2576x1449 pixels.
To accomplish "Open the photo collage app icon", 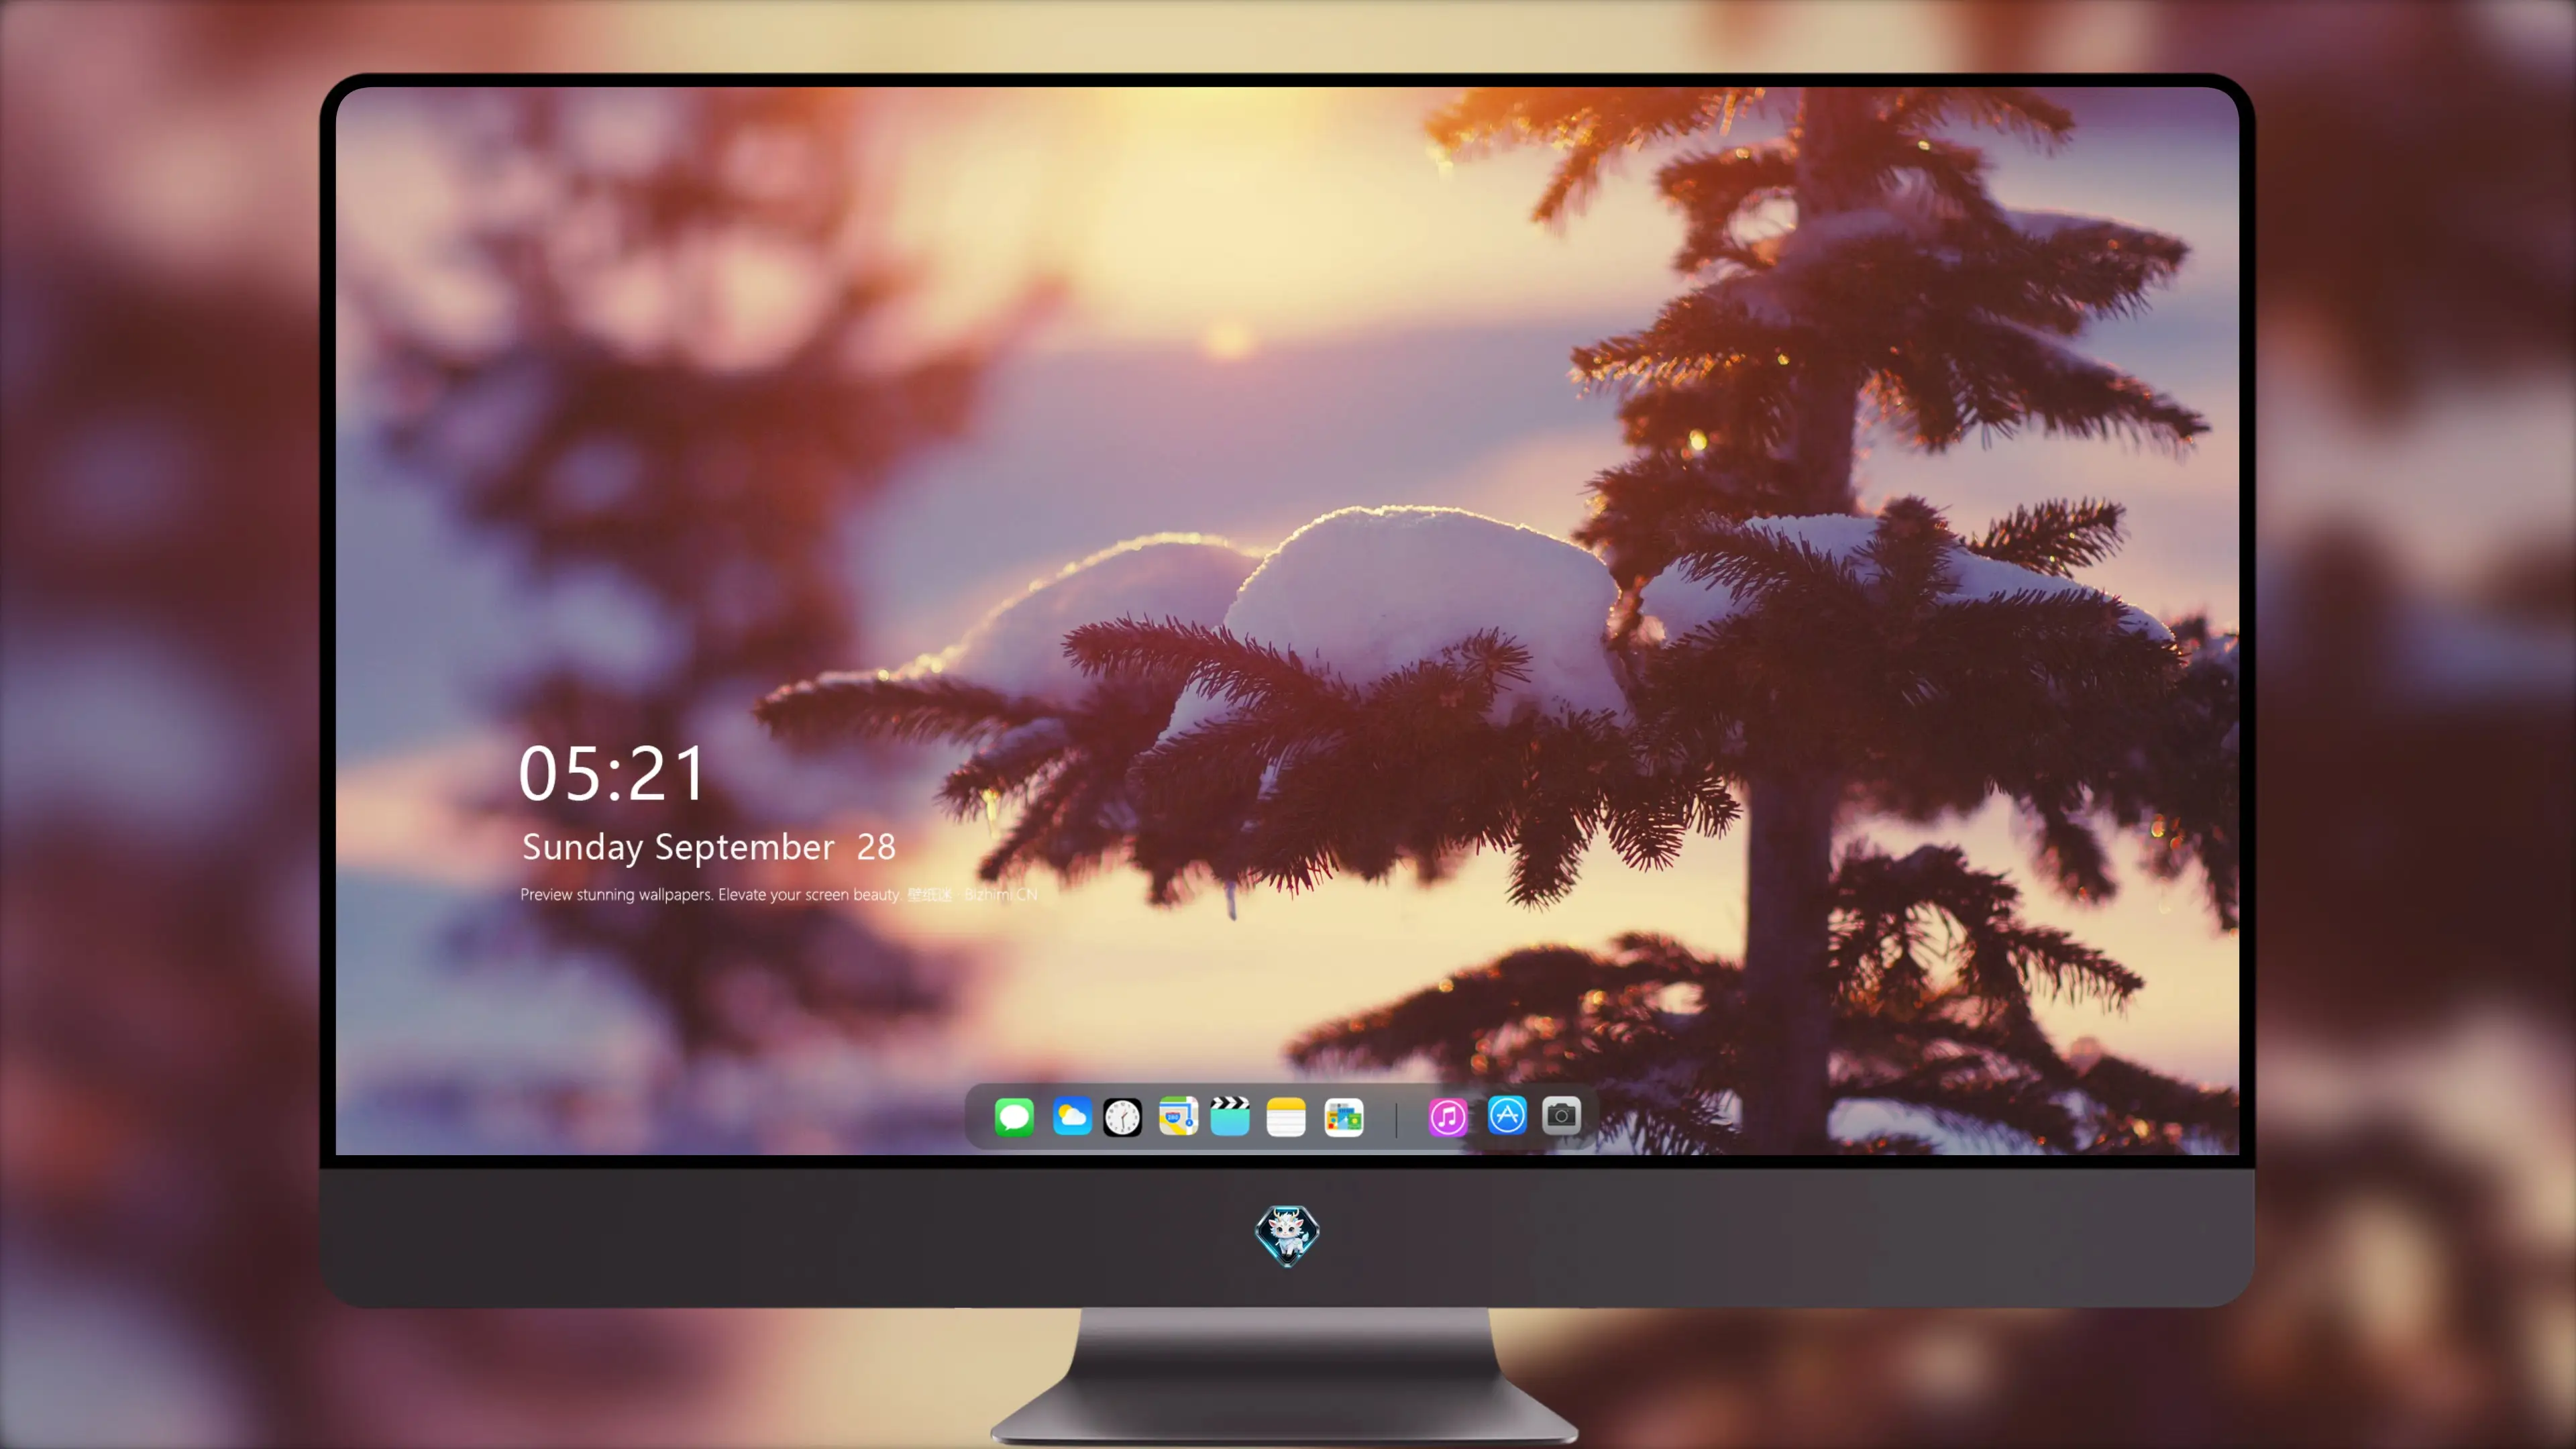I will (1343, 1117).
